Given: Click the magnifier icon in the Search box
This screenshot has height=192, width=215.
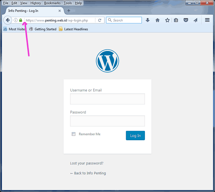Looking at the screenshot, I should click(x=110, y=20).
